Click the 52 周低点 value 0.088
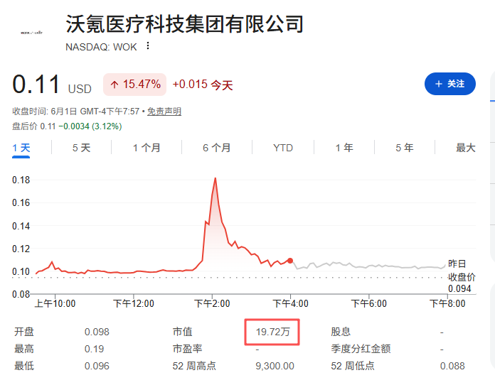Image resolution: width=495 pixels, height=385 pixels. pyautogui.click(x=452, y=366)
